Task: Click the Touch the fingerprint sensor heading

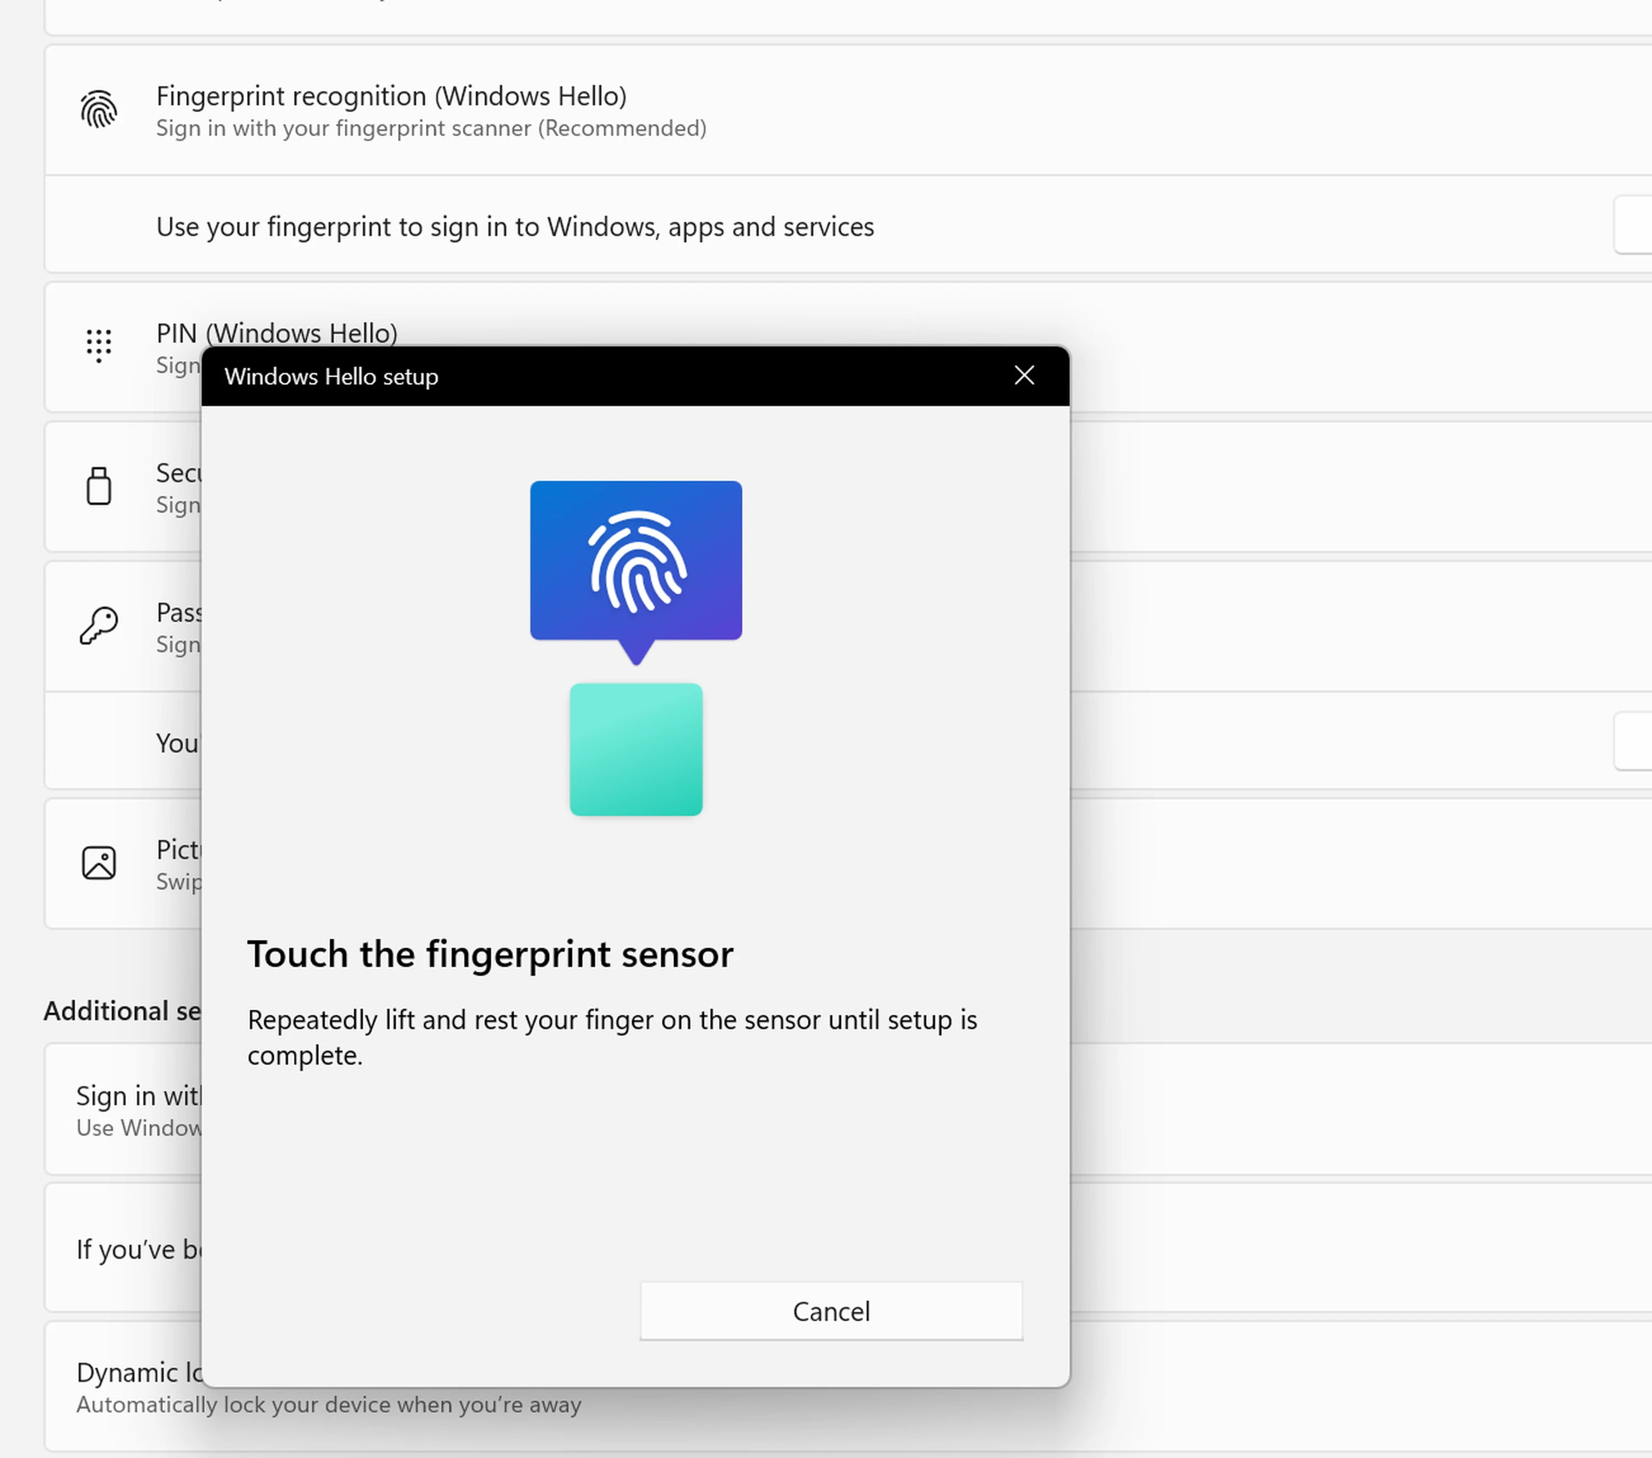Action: coord(490,954)
